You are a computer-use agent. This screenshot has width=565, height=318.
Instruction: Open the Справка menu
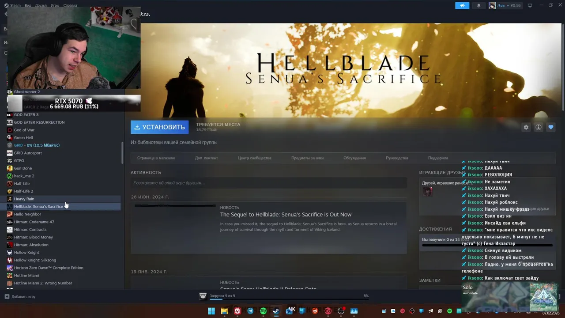click(70, 6)
